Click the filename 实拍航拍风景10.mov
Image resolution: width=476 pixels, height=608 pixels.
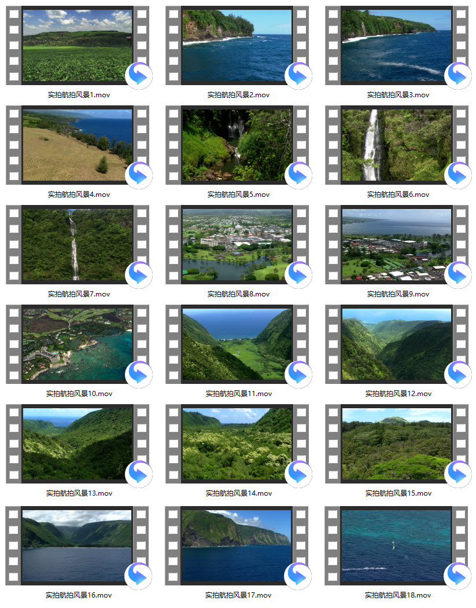(x=79, y=394)
